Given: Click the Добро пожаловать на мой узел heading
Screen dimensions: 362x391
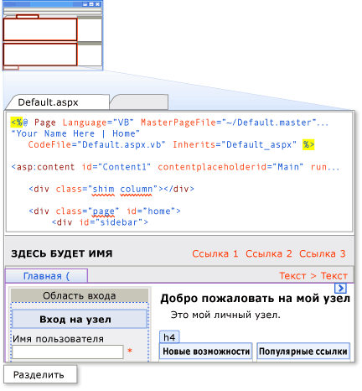Looking at the screenshot, I should pyautogui.click(x=255, y=299).
